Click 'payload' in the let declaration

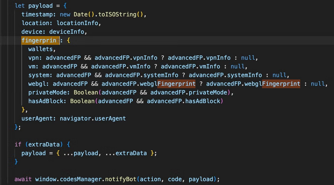click(x=40, y=6)
